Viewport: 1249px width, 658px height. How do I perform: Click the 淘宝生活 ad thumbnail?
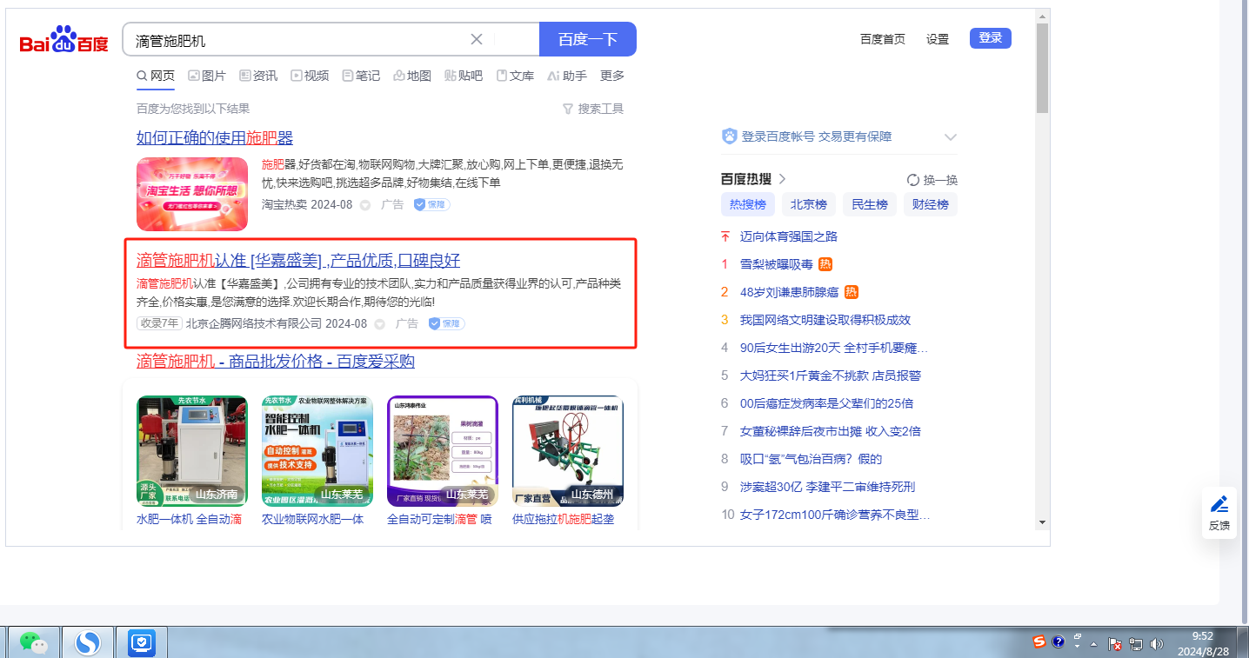(192, 194)
